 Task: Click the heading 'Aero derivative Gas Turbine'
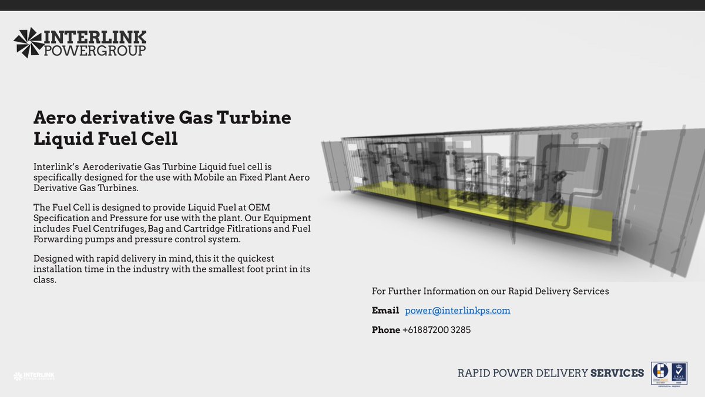pyautogui.click(x=162, y=118)
